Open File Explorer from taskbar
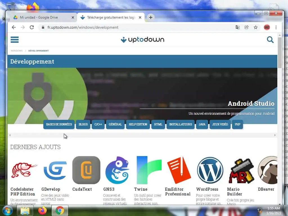This screenshot has height=216, width=288. [25, 210]
